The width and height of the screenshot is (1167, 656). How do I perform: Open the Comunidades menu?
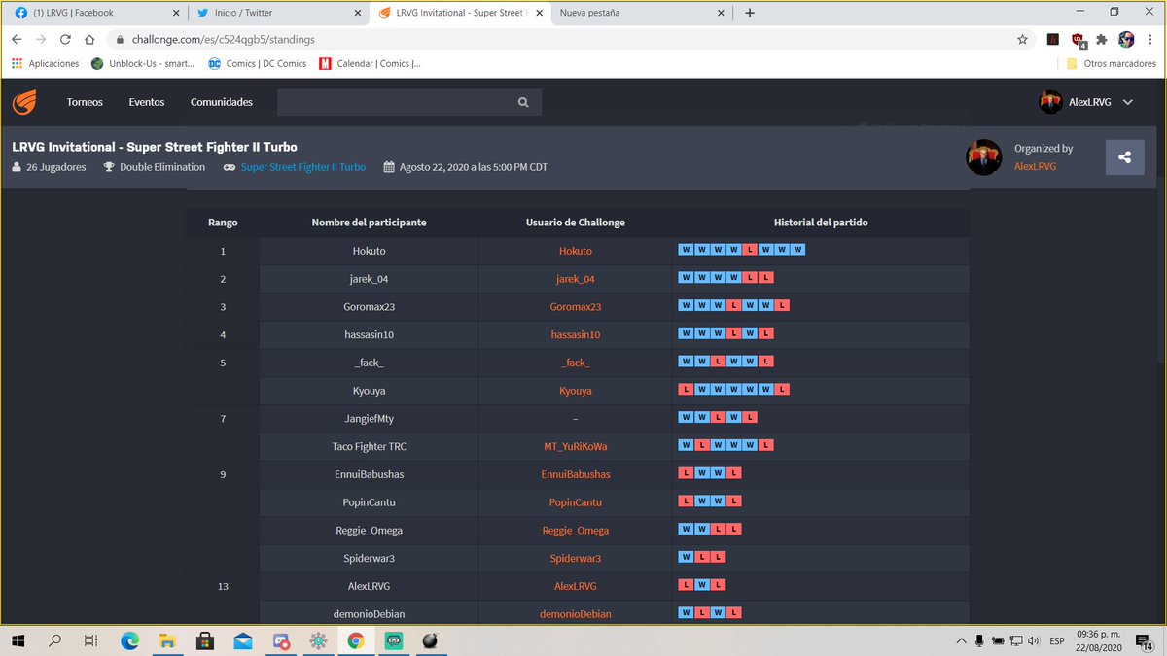tap(222, 102)
